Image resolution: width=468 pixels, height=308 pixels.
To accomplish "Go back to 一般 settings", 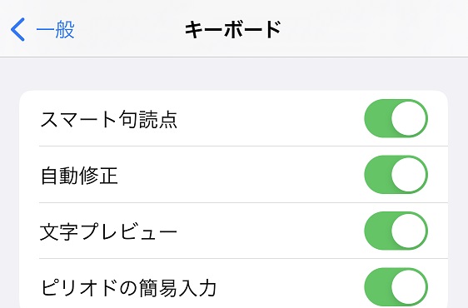I will click(x=42, y=29).
